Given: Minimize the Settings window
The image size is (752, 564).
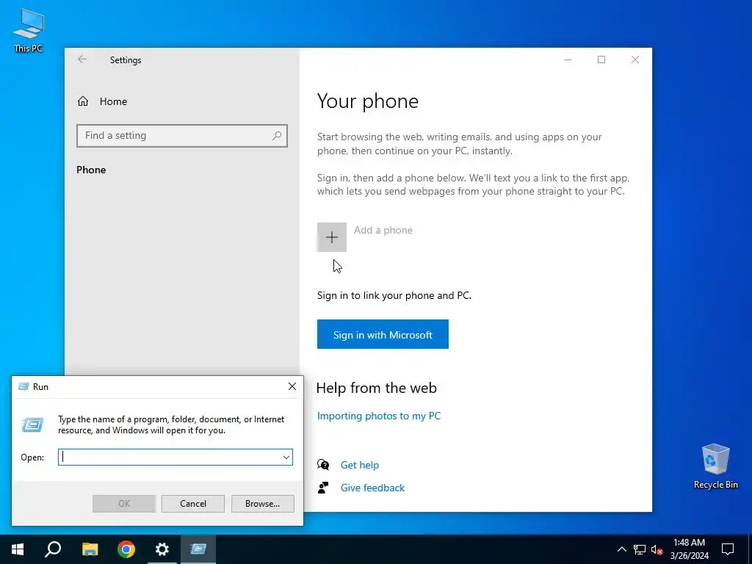Looking at the screenshot, I should (x=568, y=59).
